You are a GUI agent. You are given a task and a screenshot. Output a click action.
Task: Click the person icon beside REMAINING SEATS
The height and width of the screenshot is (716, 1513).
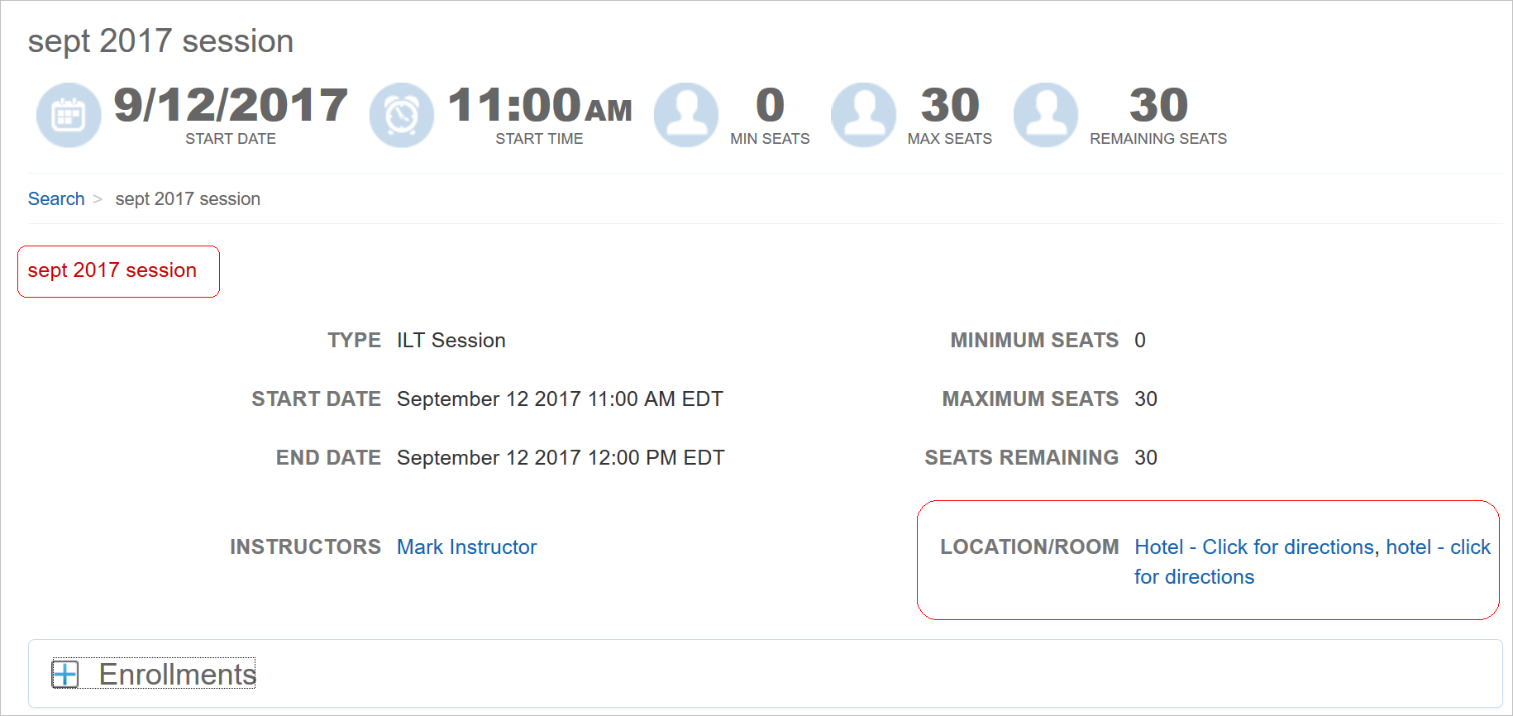click(x=1046, y=115)
